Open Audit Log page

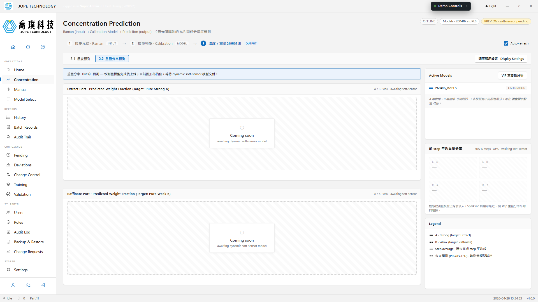(28, 232)
